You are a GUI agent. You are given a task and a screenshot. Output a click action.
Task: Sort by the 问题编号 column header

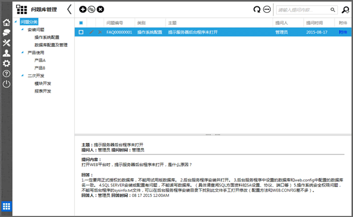tap(115, 23)
